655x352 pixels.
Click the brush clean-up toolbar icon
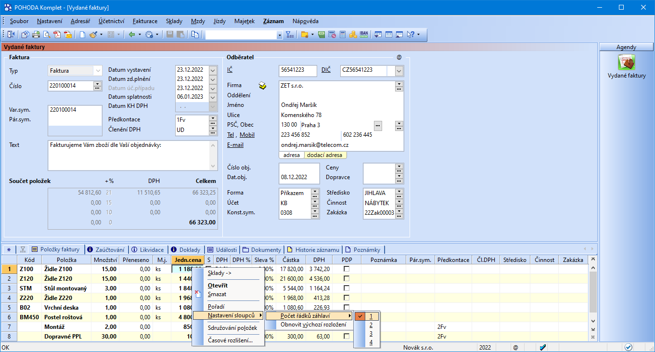[93, 35]
